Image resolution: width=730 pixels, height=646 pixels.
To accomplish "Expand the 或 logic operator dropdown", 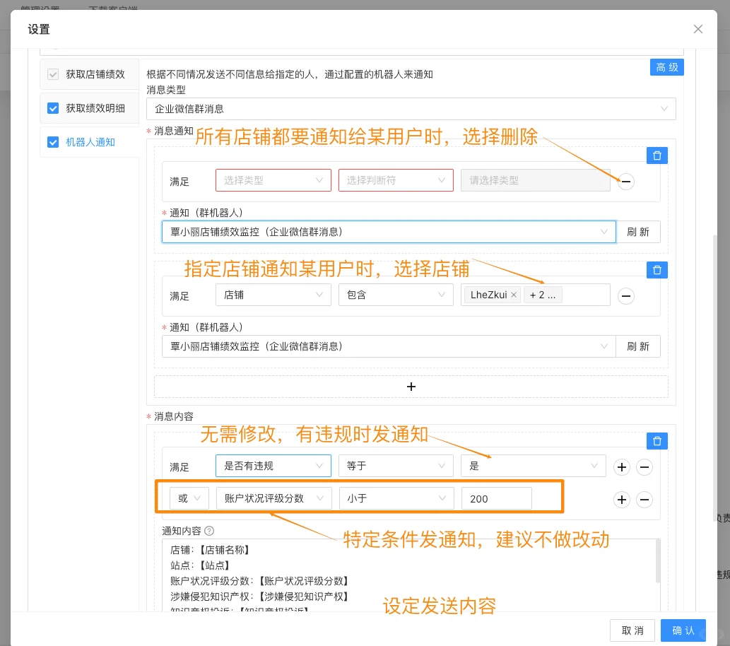I will point(189,498).
